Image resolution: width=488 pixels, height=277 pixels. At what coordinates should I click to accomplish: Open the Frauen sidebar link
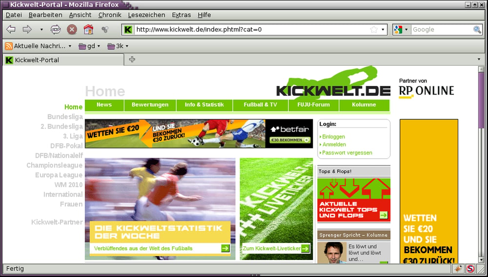point(71,204)
